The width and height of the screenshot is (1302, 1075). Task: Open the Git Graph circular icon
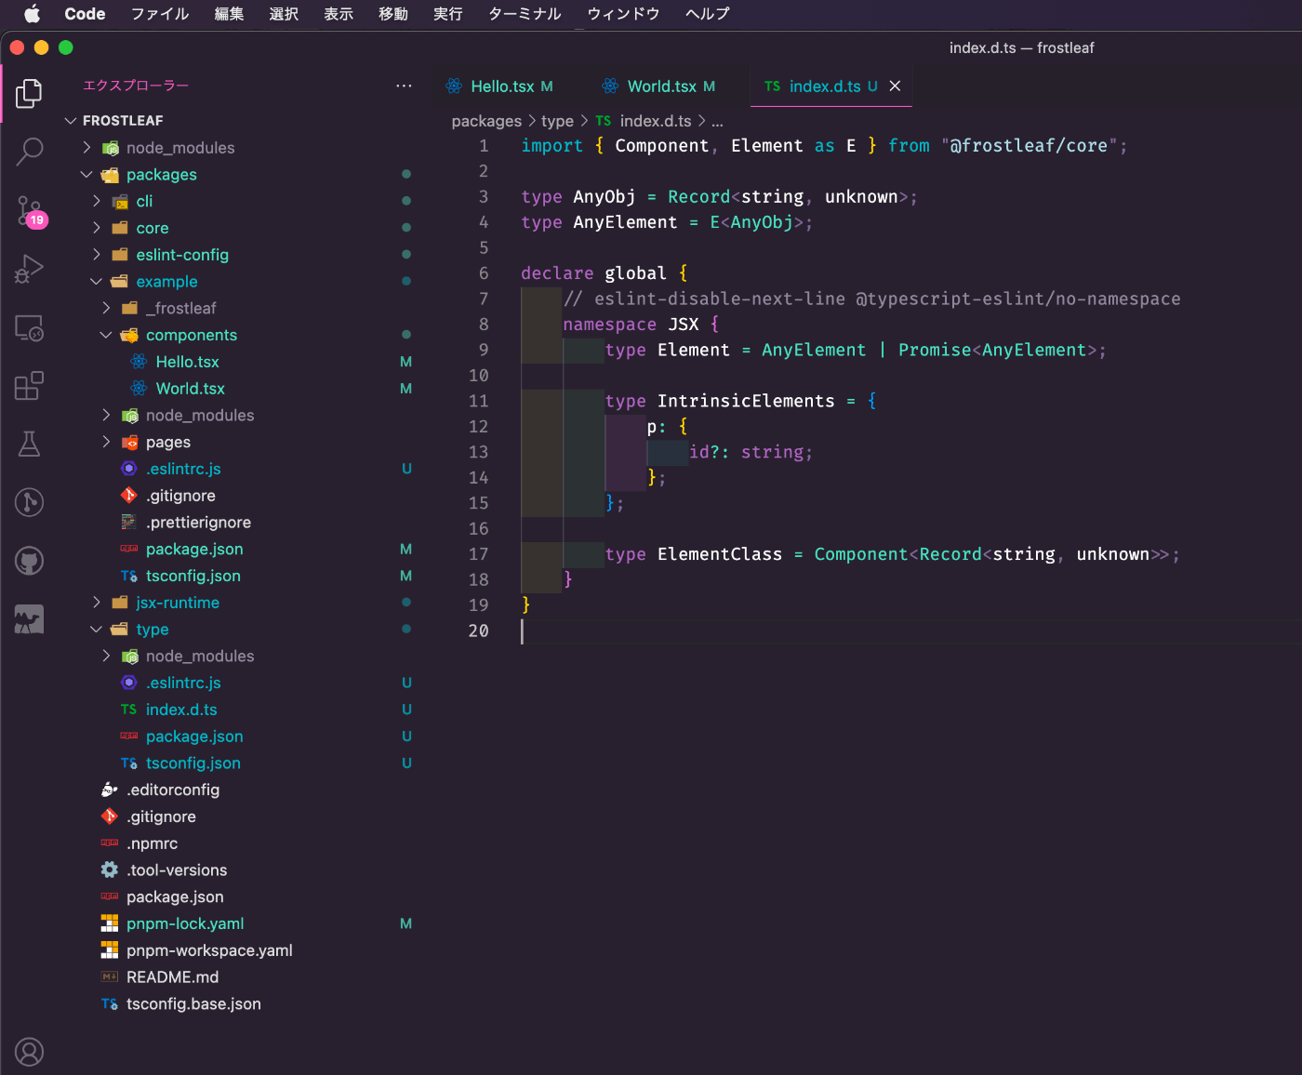(x=29, y=502)
